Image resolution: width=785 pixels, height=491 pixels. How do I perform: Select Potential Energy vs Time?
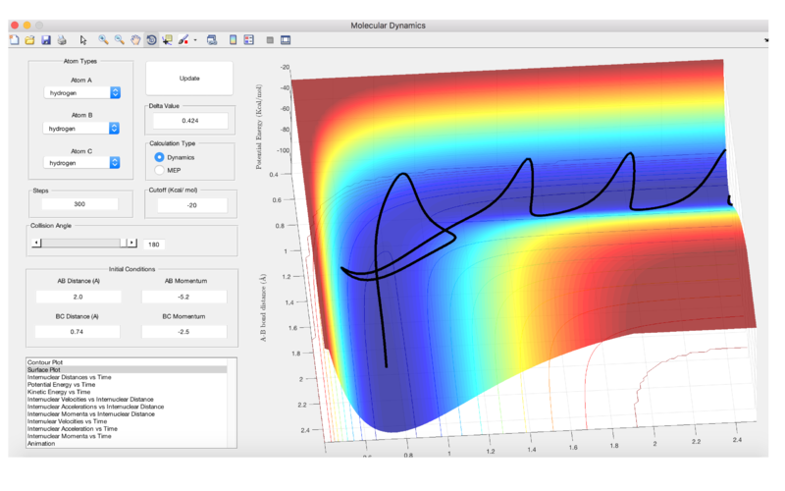[x=127, y=384]
